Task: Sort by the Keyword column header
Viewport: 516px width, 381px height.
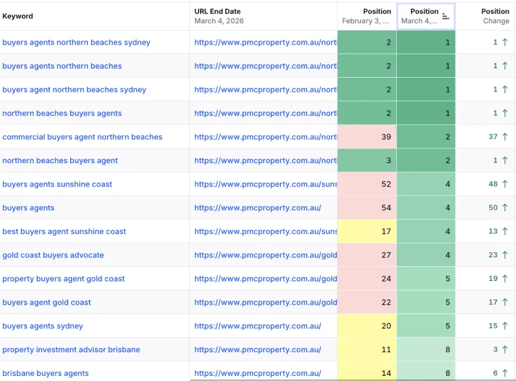Action: [18, 16]
